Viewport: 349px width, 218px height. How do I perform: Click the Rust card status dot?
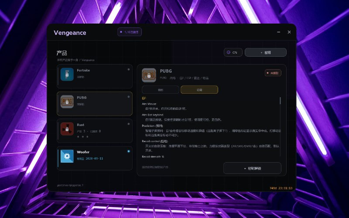(128, 124)
